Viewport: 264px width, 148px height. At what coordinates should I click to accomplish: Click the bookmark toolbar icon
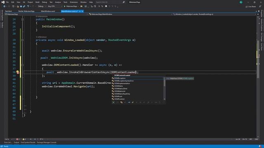pyautogui.click(x=106, y=7)
